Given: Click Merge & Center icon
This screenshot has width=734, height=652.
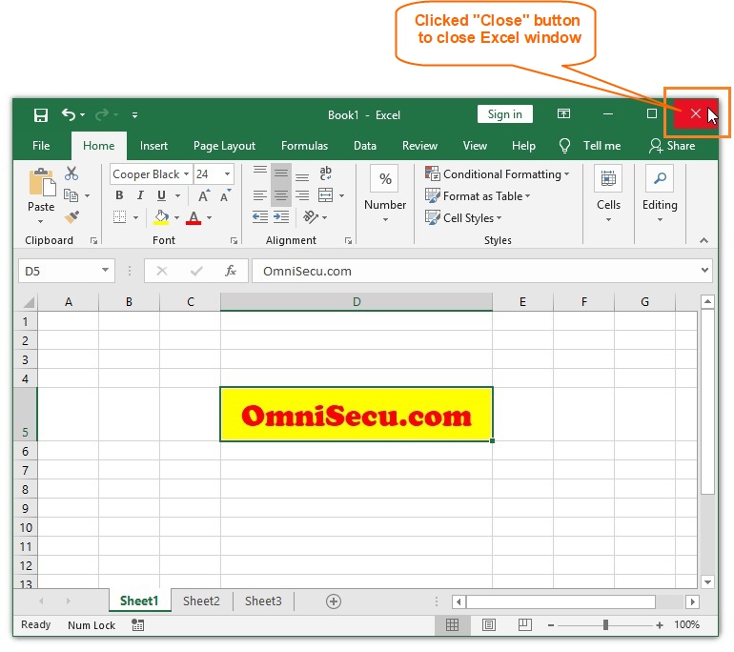Looking at the screenshot, I should coord(325,195).
